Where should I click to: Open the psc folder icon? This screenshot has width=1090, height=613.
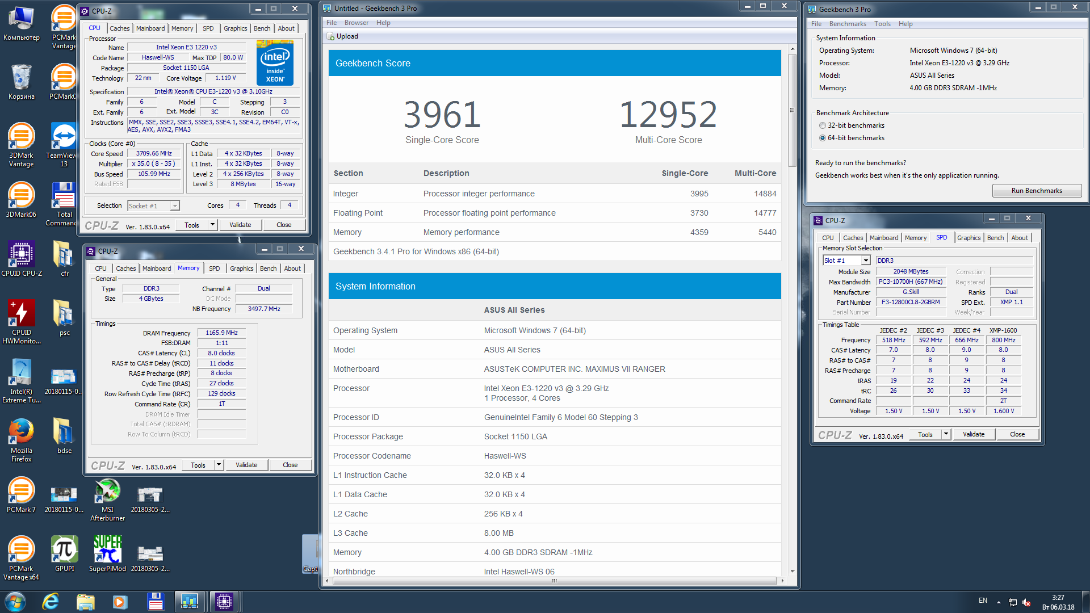(64, 318)
